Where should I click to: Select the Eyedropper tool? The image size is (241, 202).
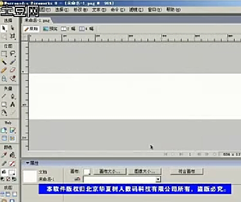[x=4, y=155]
